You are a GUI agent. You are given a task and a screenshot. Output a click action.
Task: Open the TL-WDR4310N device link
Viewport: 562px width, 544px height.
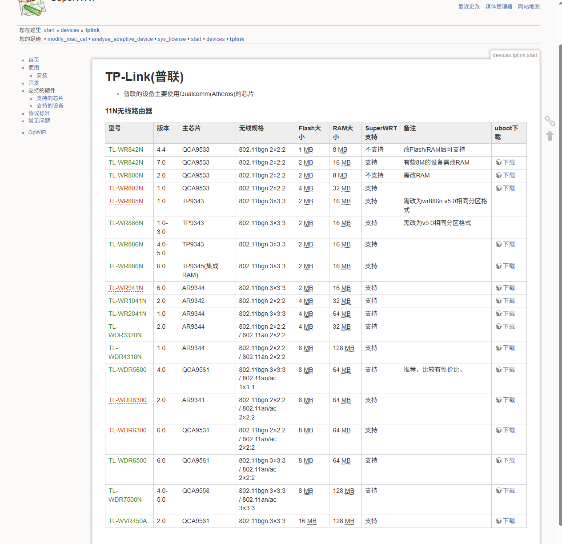125,353
